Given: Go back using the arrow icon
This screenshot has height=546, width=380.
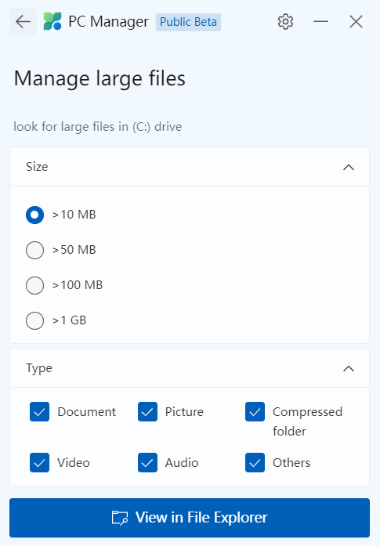Looking at the screenshot, I should tap(23, 22).
